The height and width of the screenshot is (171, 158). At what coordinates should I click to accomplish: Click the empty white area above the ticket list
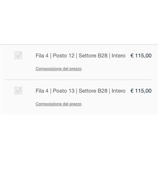(x=79, y=22)
